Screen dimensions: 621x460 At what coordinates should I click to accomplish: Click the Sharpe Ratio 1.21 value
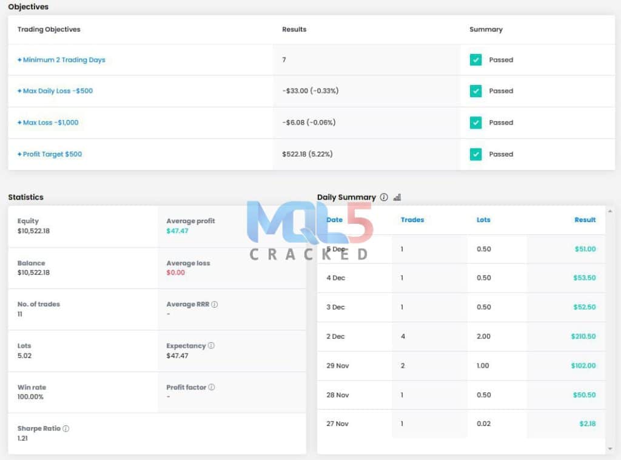[22, 438]
